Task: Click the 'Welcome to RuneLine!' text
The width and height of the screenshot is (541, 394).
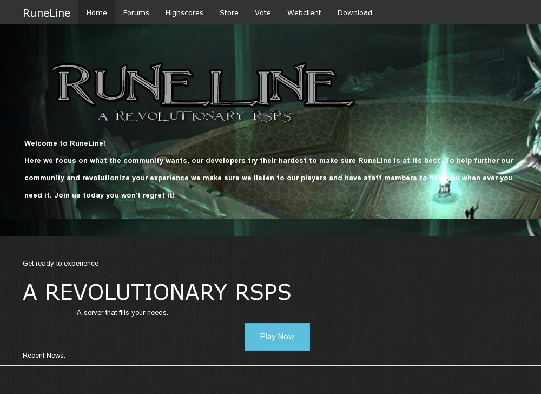Action: (65, 143)
